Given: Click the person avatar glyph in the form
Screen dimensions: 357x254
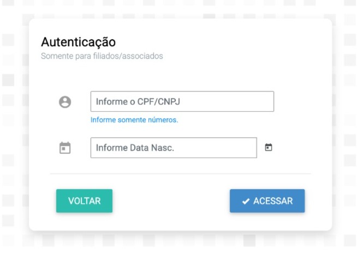Looking at the screenshot, I should point(65,102).
